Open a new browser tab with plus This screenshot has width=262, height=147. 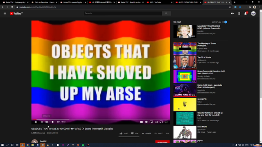tap(235, 2)
